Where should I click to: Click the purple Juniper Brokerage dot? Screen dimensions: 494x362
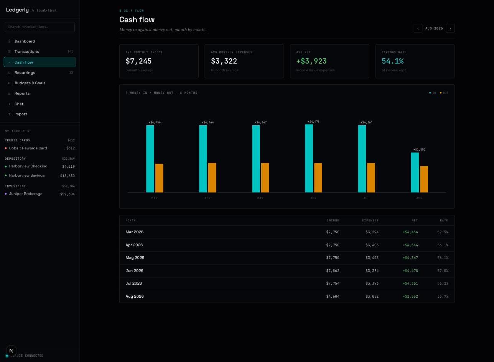pyautogui.click(x=6, y=194)
